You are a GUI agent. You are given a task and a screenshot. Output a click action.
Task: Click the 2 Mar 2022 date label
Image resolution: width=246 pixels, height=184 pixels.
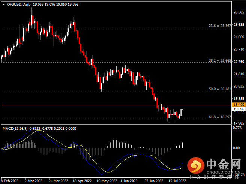34,181
